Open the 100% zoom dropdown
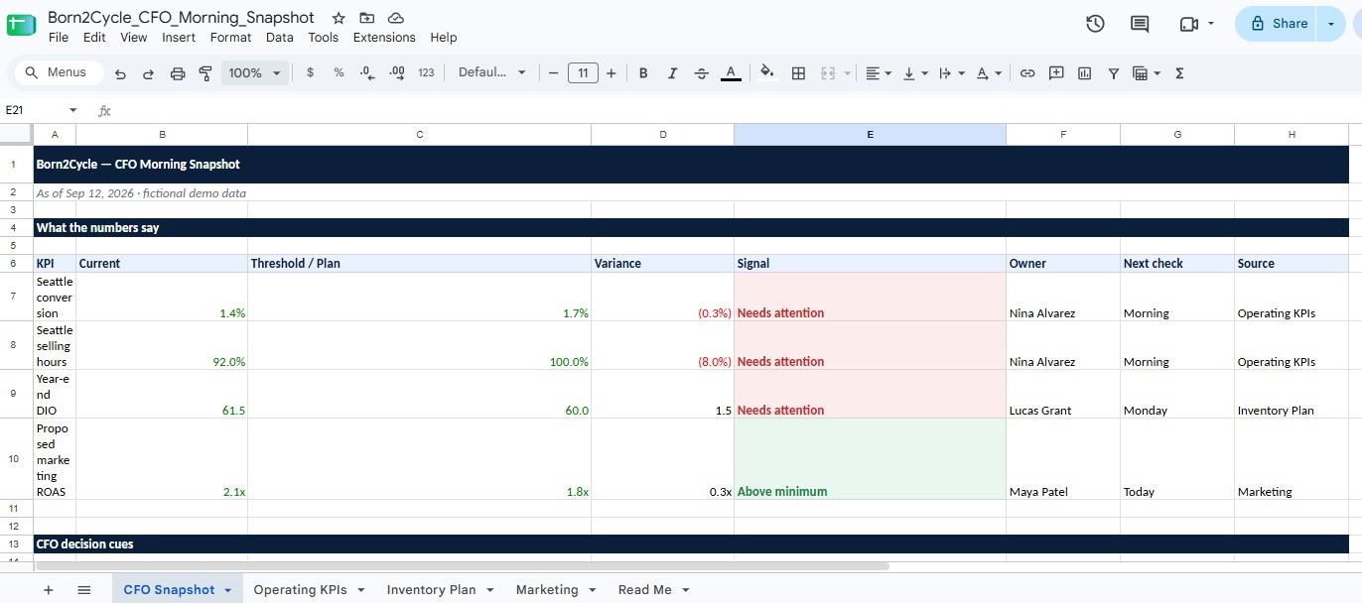This screenshot has height=603, width=1362. coord(255,73)
